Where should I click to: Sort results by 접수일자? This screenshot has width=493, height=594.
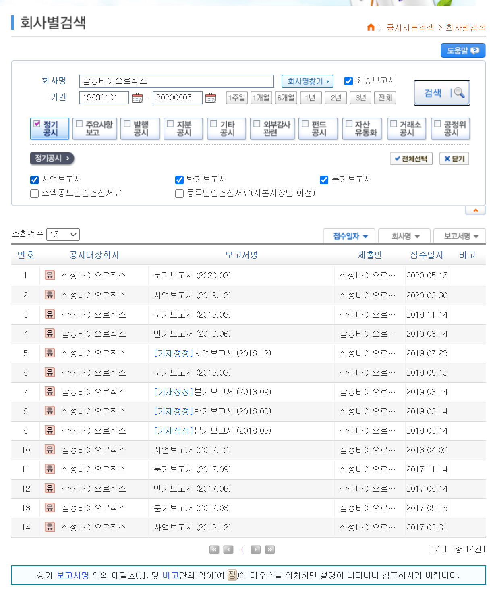(x=349, y=236)
